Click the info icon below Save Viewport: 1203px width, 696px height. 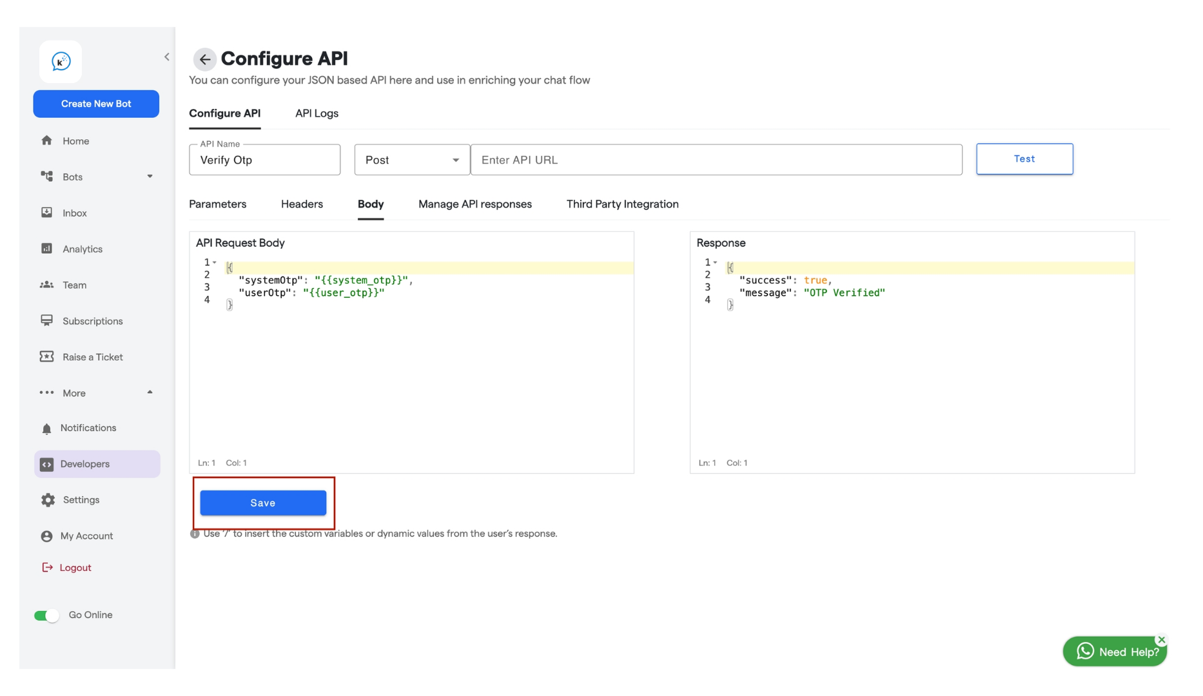(195, 534)
